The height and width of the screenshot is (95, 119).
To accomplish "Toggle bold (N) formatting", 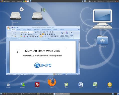I will (x=21, y=34).
